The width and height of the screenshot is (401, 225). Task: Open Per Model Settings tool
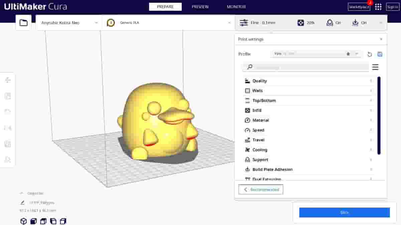[x=7, y=144]
